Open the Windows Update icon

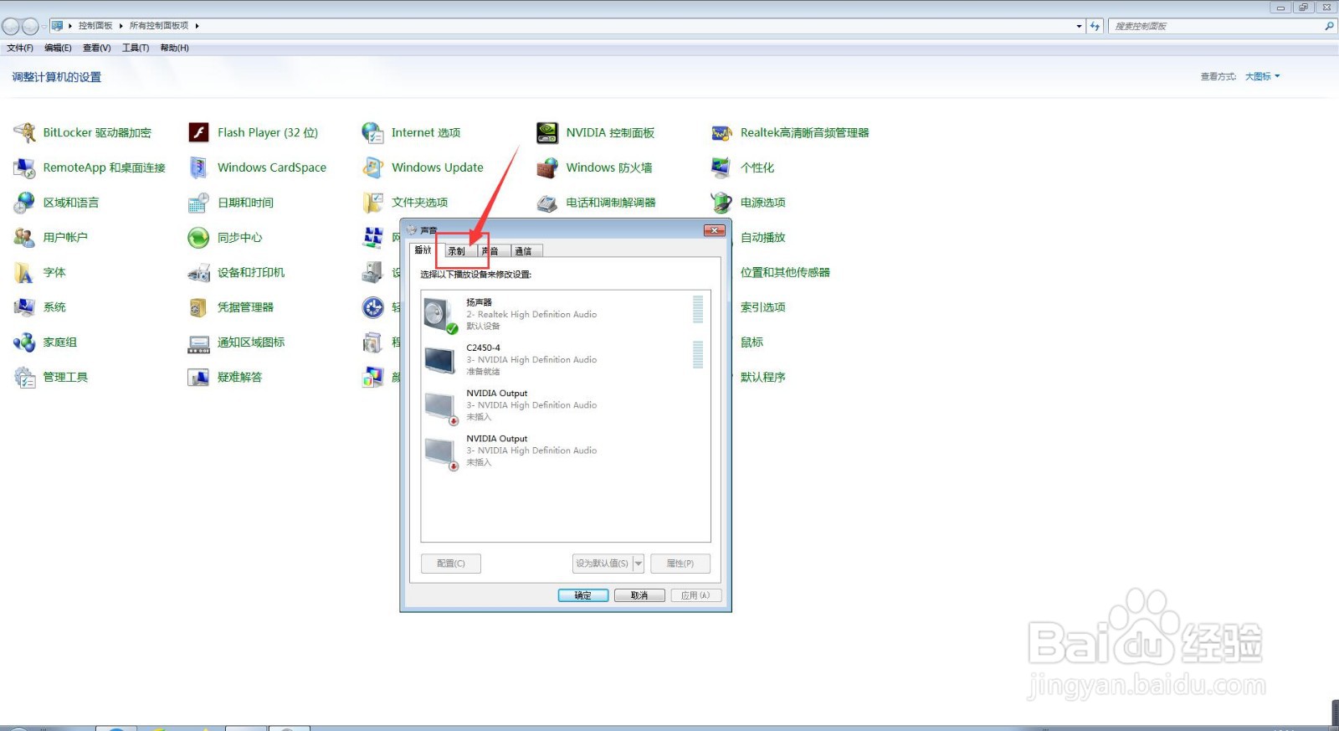click(x=372, y=167)
